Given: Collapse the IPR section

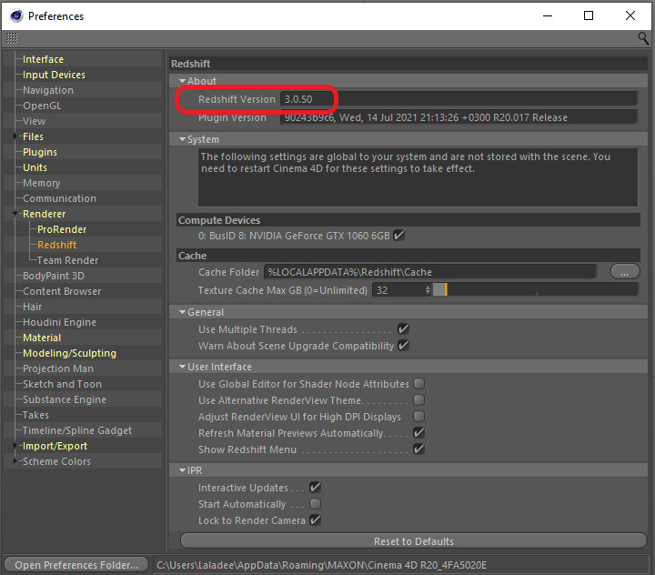Looking at the screenshot, I should click(182, 470).
